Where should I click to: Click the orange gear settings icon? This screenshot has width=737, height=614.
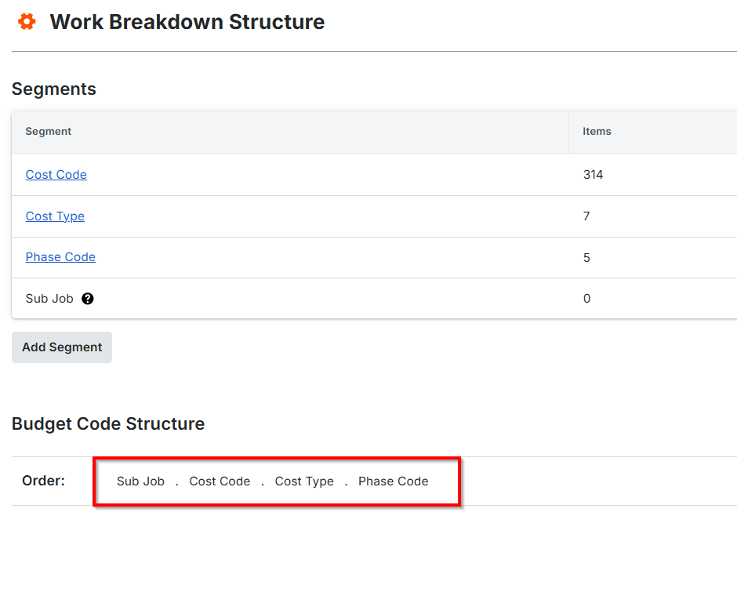(x=27, y=22)
